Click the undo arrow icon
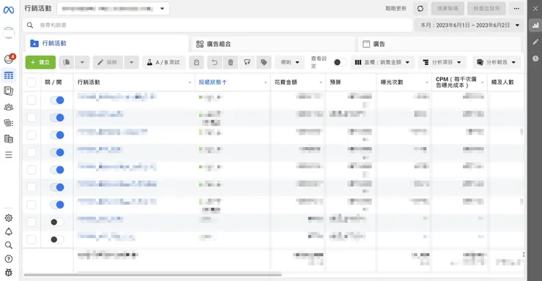 215,62
